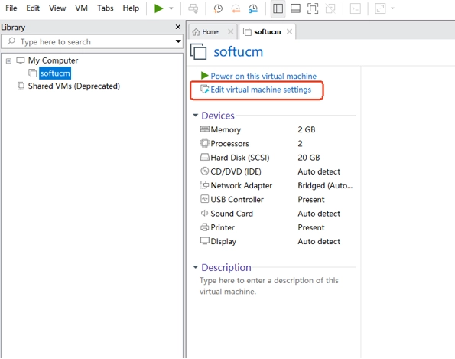Switch to the Home tab

click(210, 32)
